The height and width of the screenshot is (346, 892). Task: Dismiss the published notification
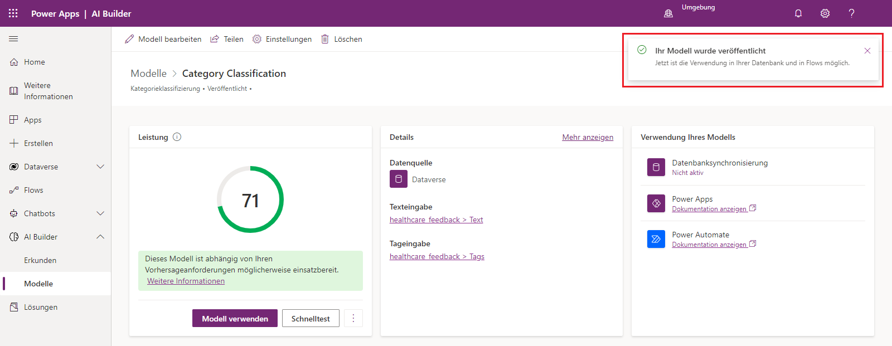[x=867, y=51]
